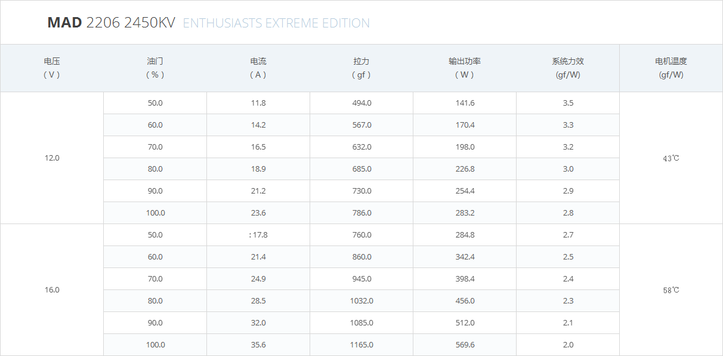This screenshot has width=723, height=356.
Task: Click the ': 17.8' current value
Action: click(x=258, y=234)
